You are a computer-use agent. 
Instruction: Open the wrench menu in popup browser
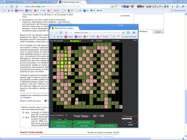tap(134, 33)
